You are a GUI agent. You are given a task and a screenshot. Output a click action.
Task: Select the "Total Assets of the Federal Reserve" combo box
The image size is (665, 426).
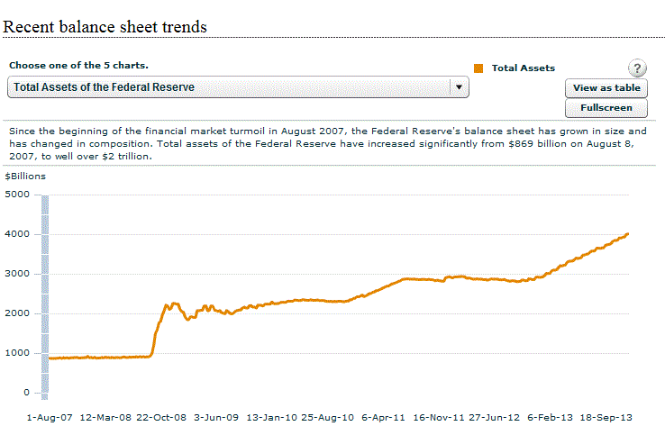230,87
